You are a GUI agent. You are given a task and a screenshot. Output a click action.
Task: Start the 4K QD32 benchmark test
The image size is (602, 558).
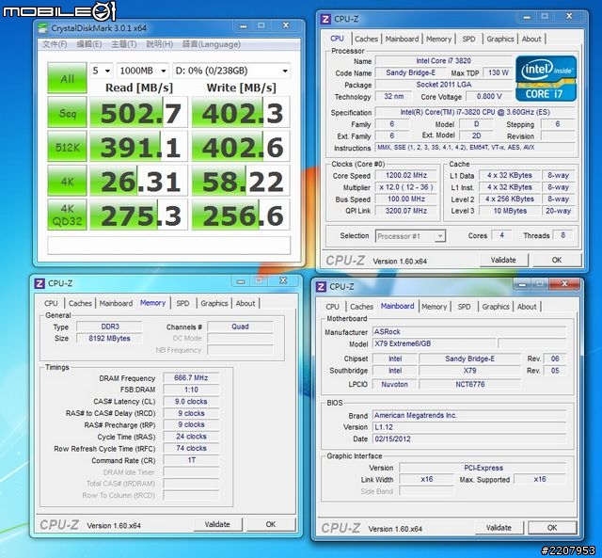67,215
